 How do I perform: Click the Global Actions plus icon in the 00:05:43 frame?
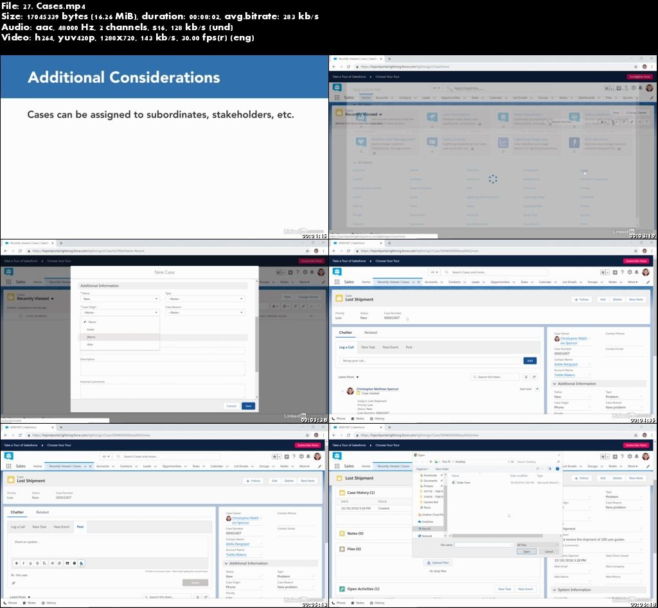(x=287, y=456)
